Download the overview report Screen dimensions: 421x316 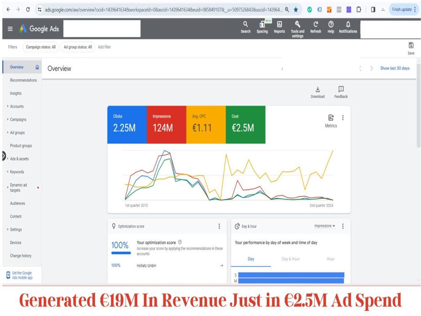pos(317,92)
